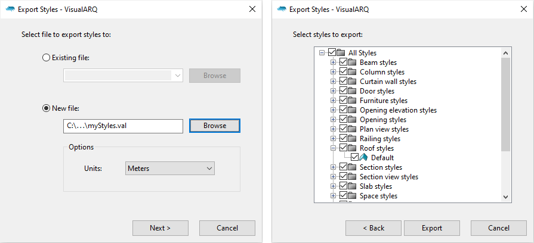The width and height of the screenshot is (534, 243).
Task: Expand the Beam styles node
Action: pyautogui.click(x=333, y=62)
